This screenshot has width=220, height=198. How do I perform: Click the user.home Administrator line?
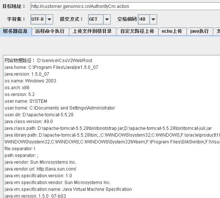(60, 108)
